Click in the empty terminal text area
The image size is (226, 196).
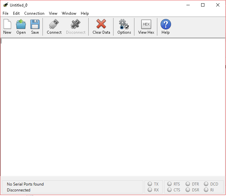[113, 108]
